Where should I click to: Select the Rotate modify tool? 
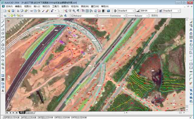click(x=191, y=45)
